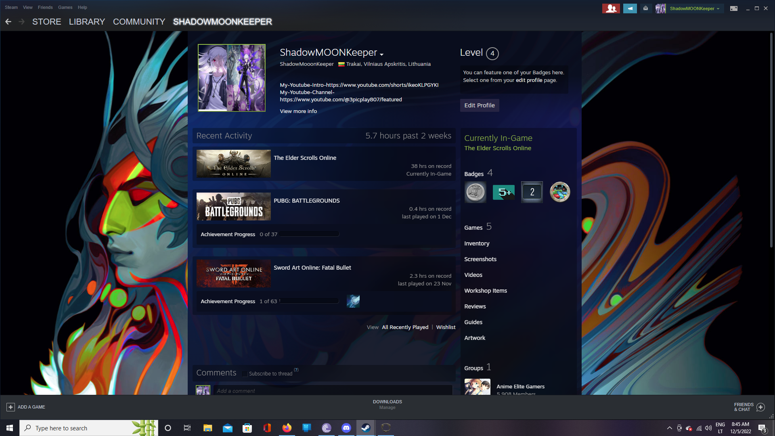Open Discord from the taskbar
The width and height of the screenshot is (775, 436).
346,428
